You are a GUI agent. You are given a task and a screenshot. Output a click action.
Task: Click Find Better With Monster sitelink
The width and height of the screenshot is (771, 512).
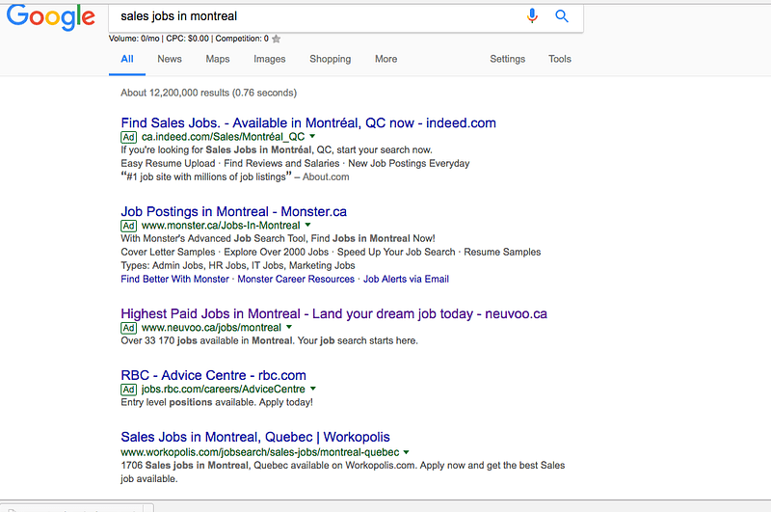(175, 279)
